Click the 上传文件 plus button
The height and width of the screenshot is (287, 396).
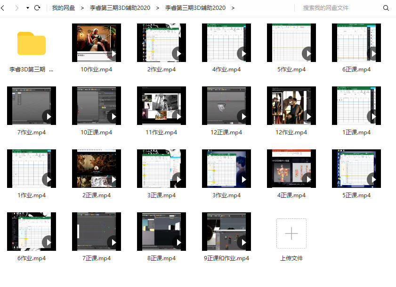pos(291,233)
